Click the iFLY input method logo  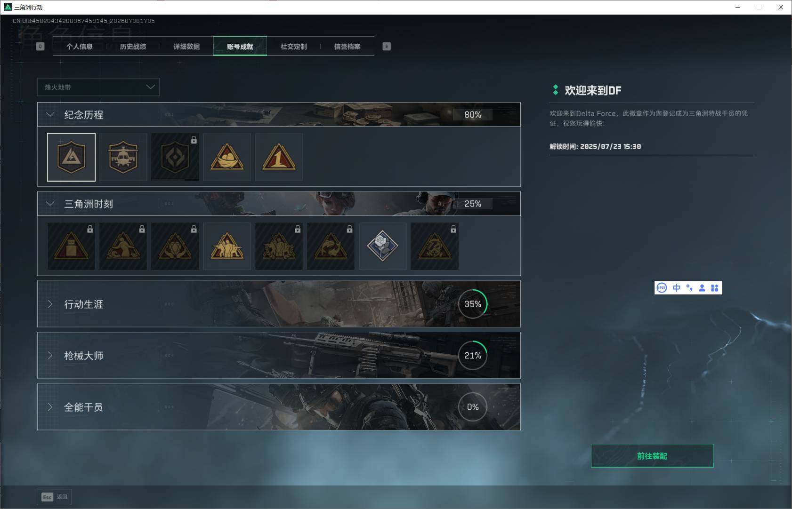[x=662, y=288]
